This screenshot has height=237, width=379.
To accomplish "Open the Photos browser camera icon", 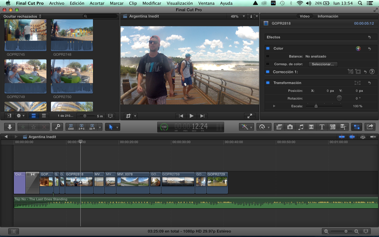I will coord(290,127).
